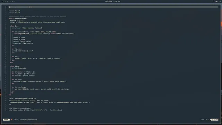The image size is (222, 125).
Task: Open the volume speaker icon
Action: [216, 1]
